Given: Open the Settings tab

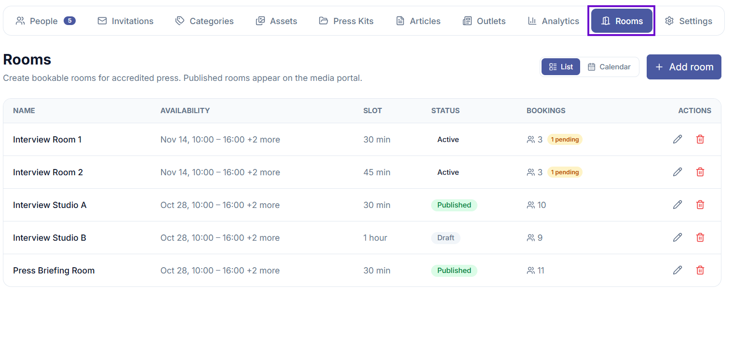Looking at the screenshot, I should coord(688,21).
